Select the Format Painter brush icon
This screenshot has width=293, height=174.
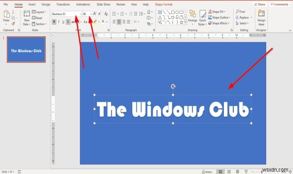click(13, 23)
